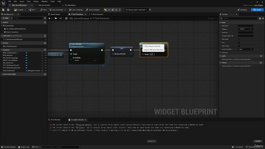Open the Asset menu
Image resolution: width=265 pixels, height=149 pixels.
click(x=22, y=1)
